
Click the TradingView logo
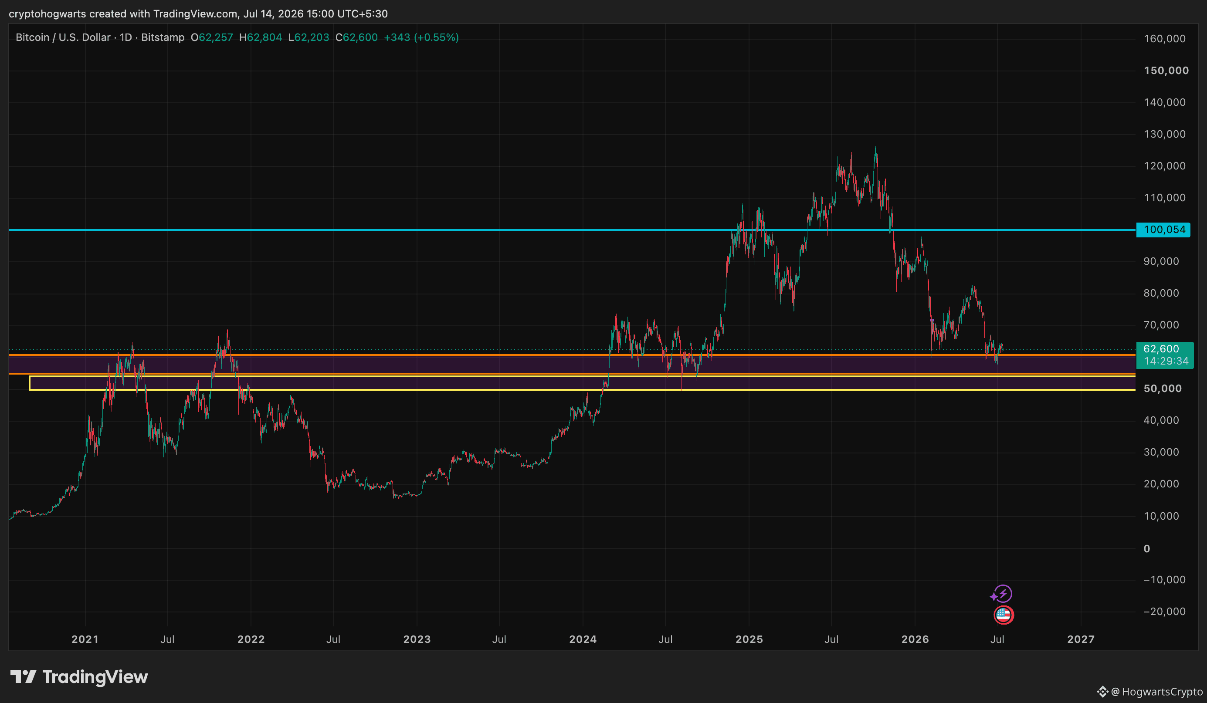pos(79,677)
